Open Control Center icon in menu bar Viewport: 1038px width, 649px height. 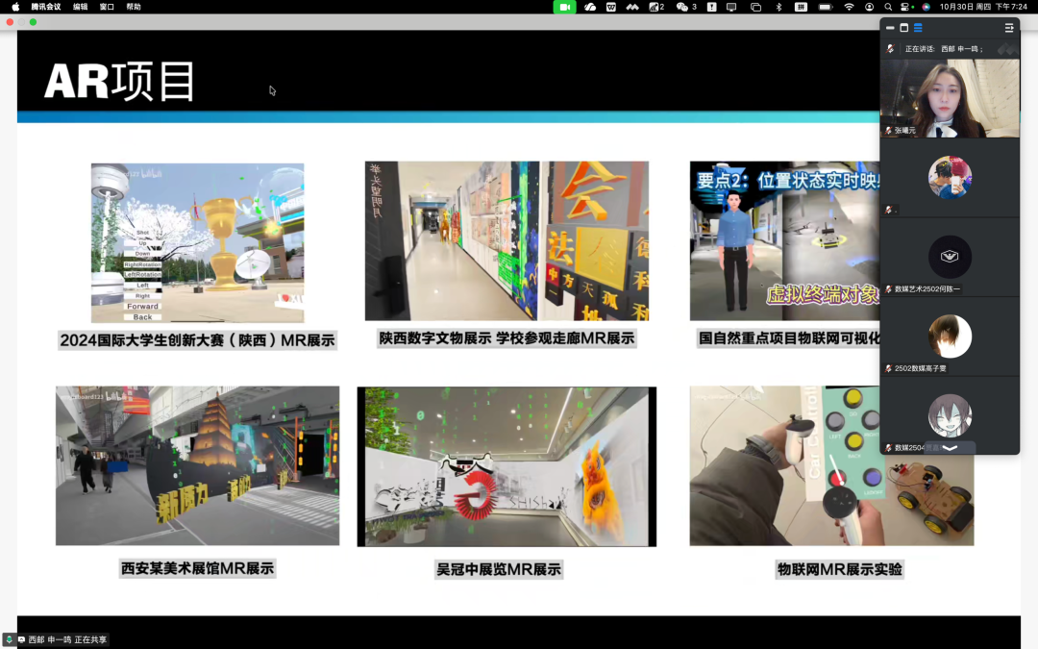[907, 7]
